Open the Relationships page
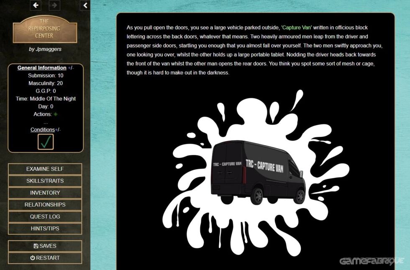Image resolution: width=410 pixels, height=270 pixels. coord(45,205)
